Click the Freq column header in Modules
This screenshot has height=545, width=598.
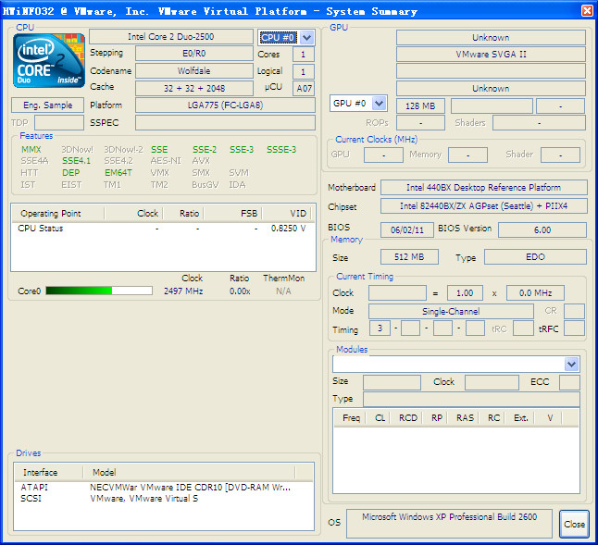click(x=350, y=418)
